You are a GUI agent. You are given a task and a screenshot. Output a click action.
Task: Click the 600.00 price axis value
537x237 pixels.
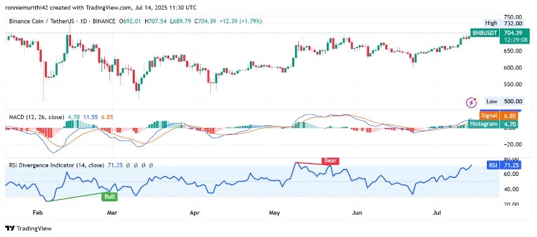[x=513, y=68]
